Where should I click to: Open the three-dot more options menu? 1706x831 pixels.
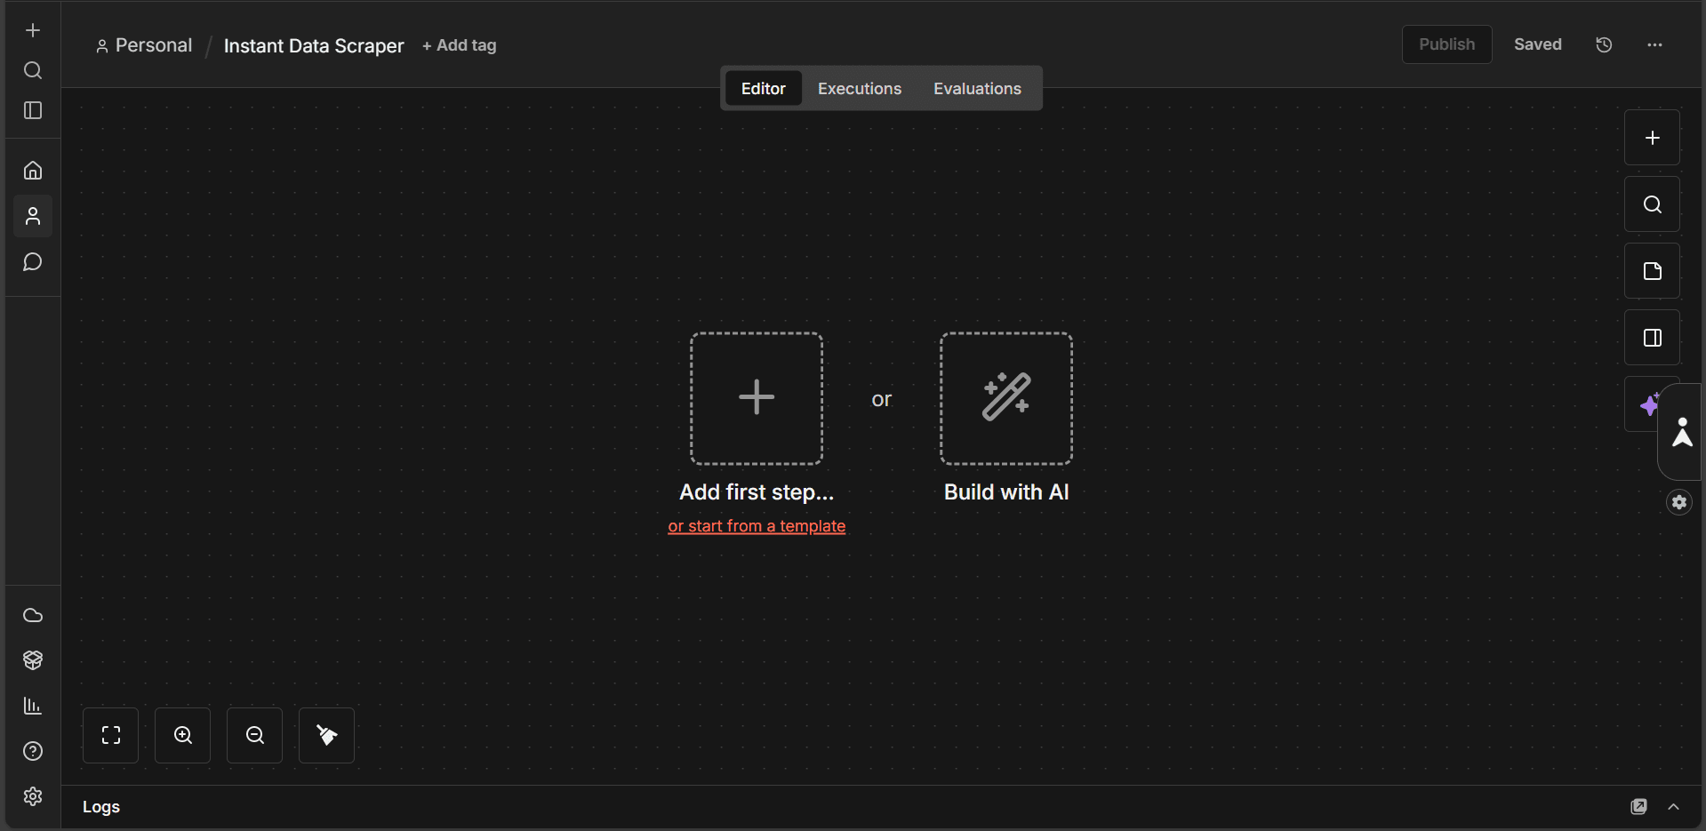(1654, 44)
